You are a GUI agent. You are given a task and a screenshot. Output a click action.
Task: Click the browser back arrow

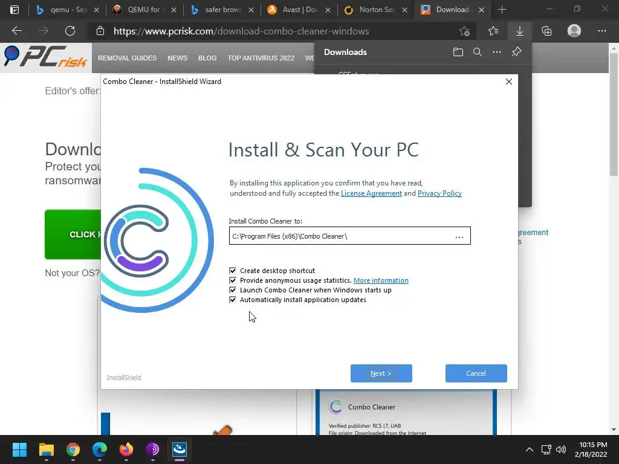[x=17, y=31]
